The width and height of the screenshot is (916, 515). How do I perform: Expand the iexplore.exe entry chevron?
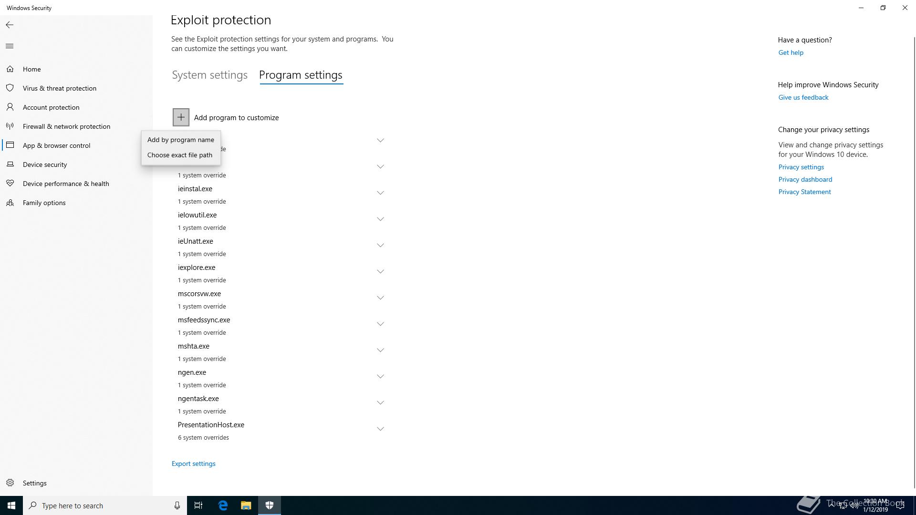380,272
